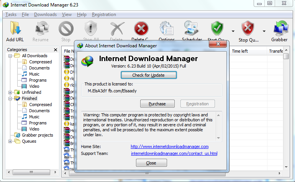Click the warning text scroll down arrow
The width and height of the screenshot is (295, 182).
(218, 138)
